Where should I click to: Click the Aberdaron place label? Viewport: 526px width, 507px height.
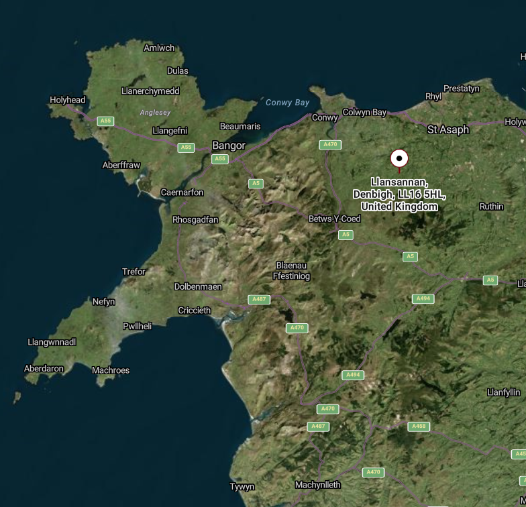tap(44, 369)
